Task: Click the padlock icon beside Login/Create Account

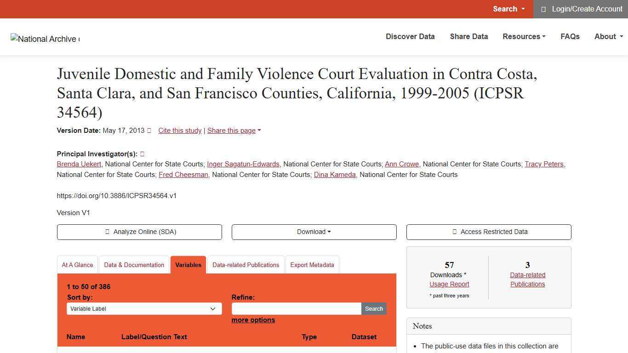Action: 543,9
